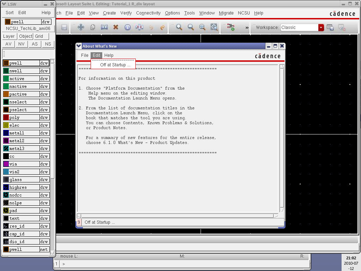Open the Connectivity menu
Viewport: 361px width, 271px height.
tap(148, 13)
